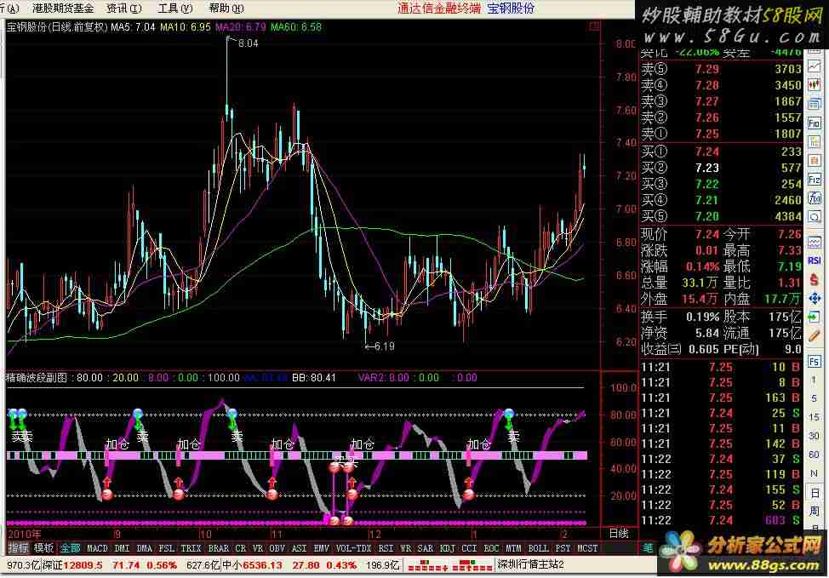The height and width of the screenshot is (578, 829).
Task: Open the 帮助(H) menu
Action: pos(226,9)
